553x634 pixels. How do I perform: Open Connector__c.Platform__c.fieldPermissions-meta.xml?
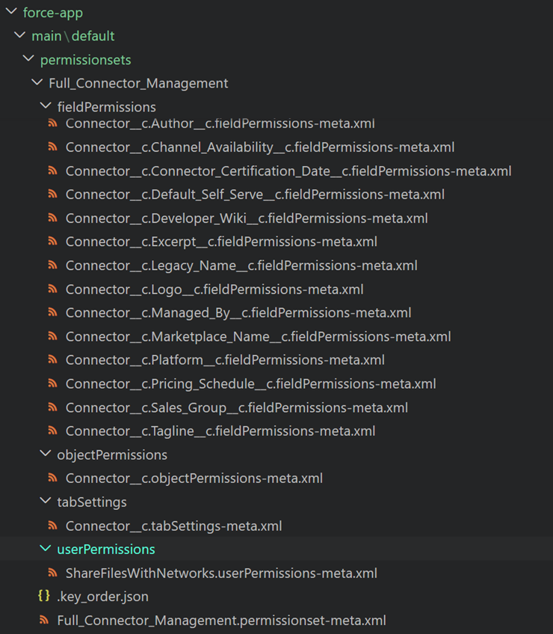click(x=225, y=360)
